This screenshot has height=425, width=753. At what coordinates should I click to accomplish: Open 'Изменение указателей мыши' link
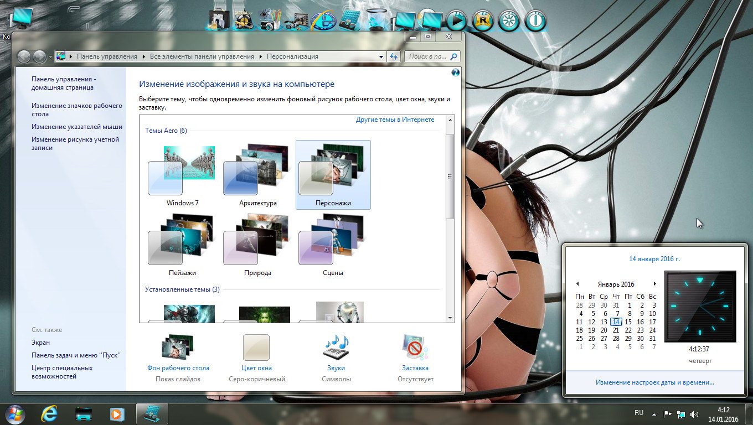[77, 127]
